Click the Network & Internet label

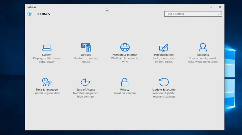click(125, 55)
